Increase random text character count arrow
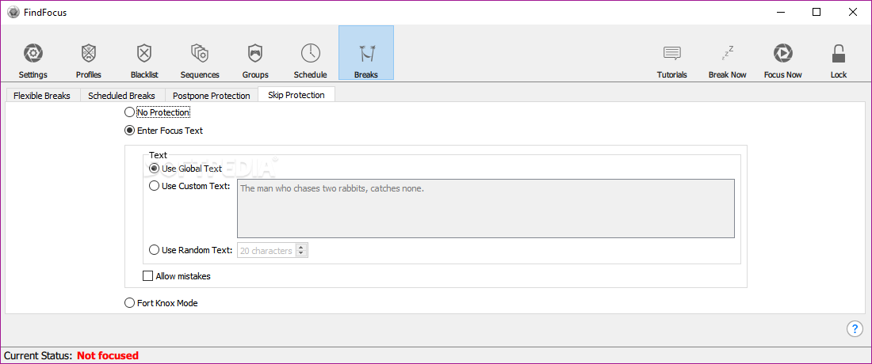The width and height of the screenshot is (872, 364). tap(301, 247)
